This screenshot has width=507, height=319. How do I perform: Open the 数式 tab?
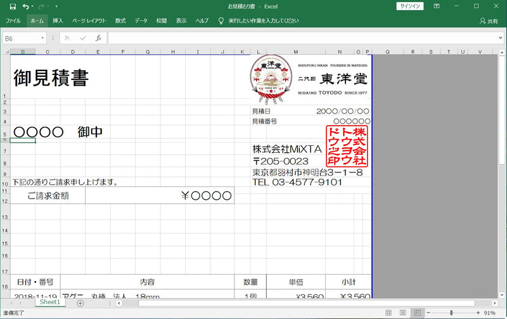tap(120, 21)
